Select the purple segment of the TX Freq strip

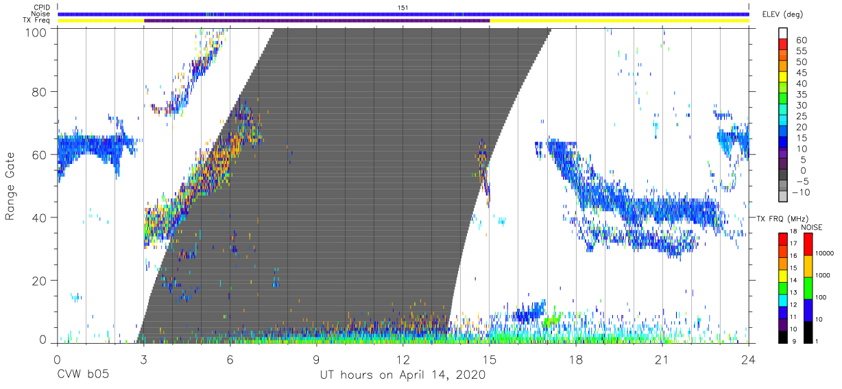click(x=317, y=21)
